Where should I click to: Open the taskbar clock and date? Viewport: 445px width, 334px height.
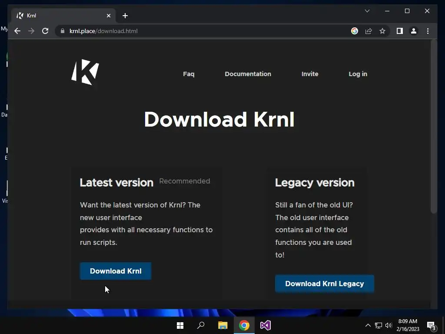(408, 325)
